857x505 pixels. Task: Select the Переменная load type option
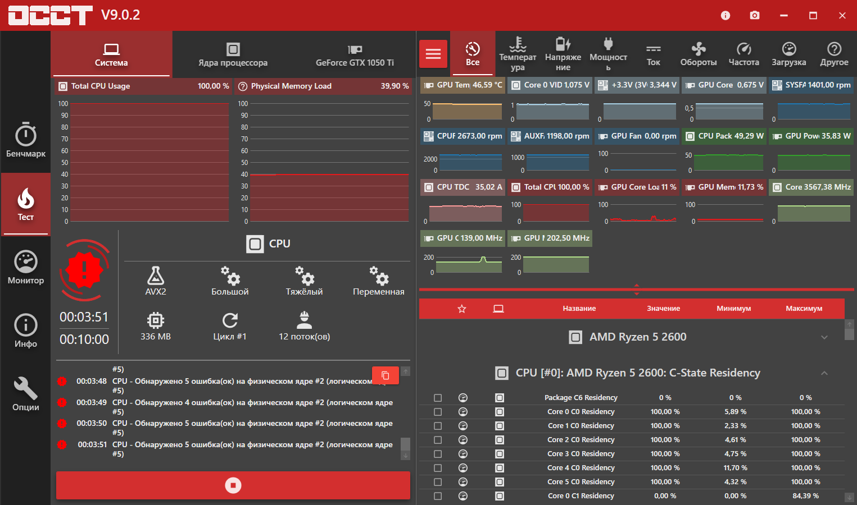point(378,281)
